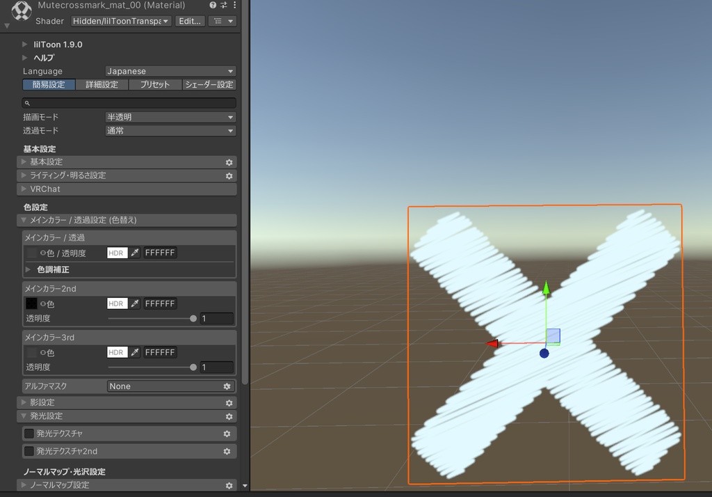Click the presets icon in the material header
Screen dimensions: 712x497
coord(224,5)
